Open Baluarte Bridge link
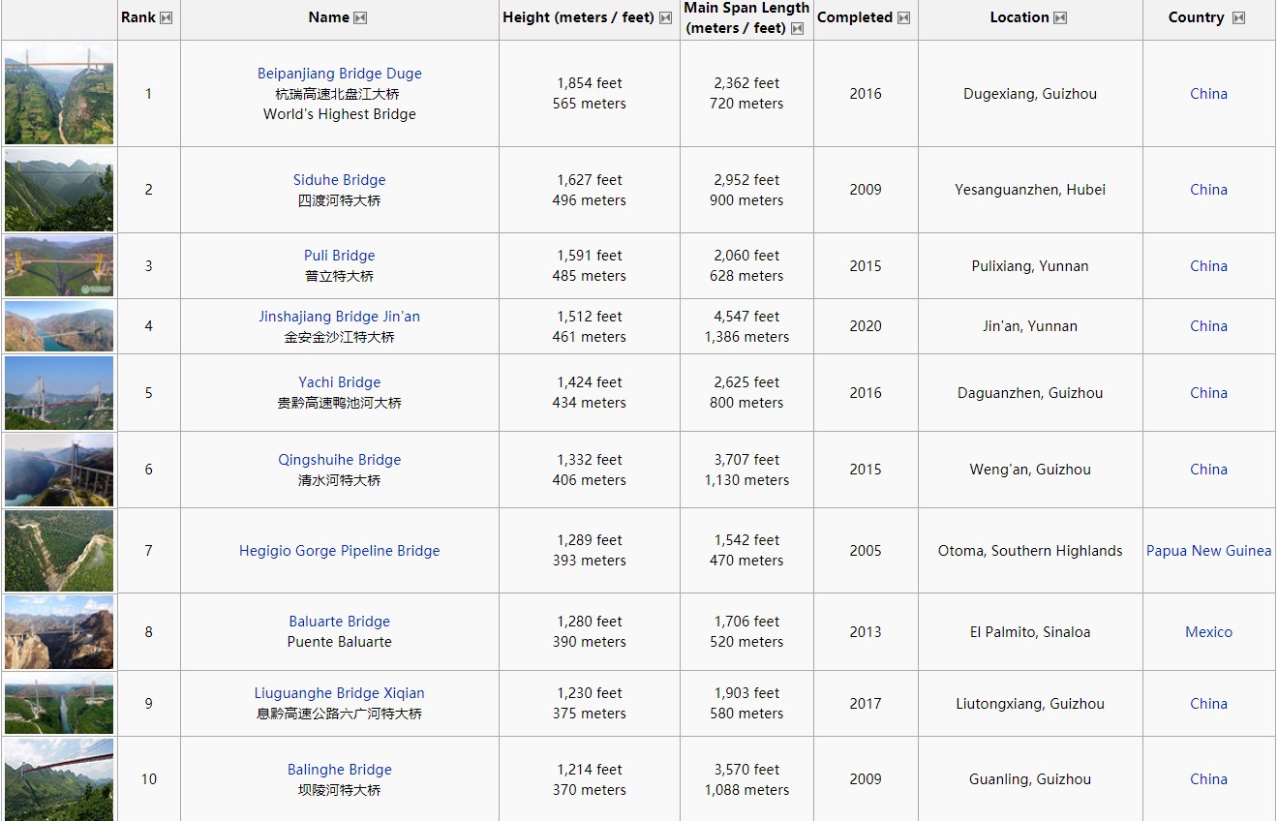 pos(340,622)
